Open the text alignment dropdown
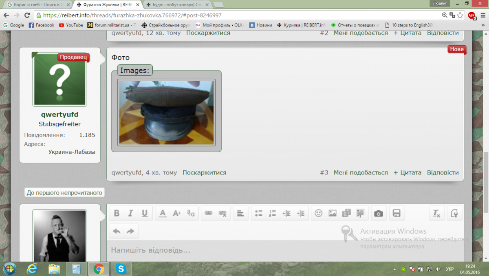Viewport: 489px width, 276px height. click(240, 213)
